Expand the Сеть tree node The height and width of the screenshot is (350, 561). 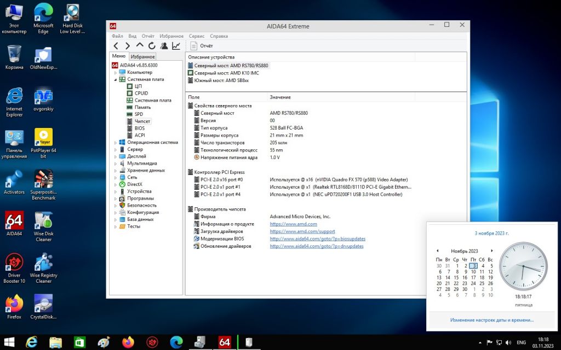click(x=115, y=178)
